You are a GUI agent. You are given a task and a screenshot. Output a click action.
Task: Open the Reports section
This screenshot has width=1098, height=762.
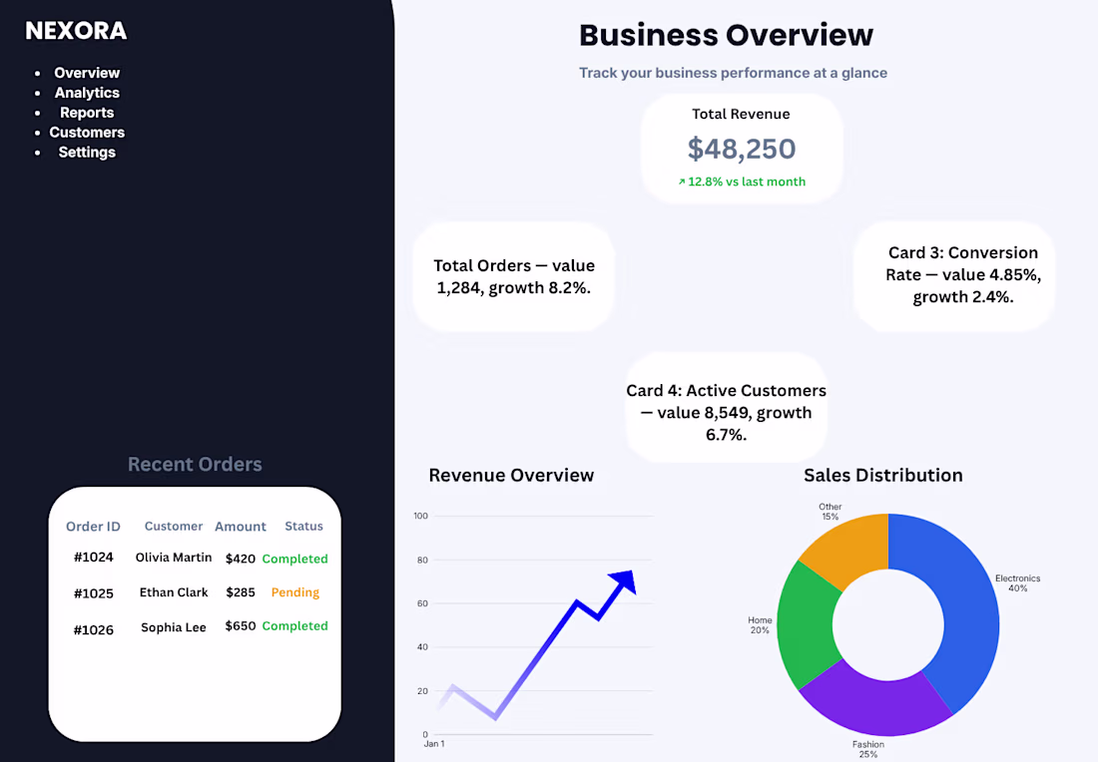pyautogui.click(x=87, y=113)
